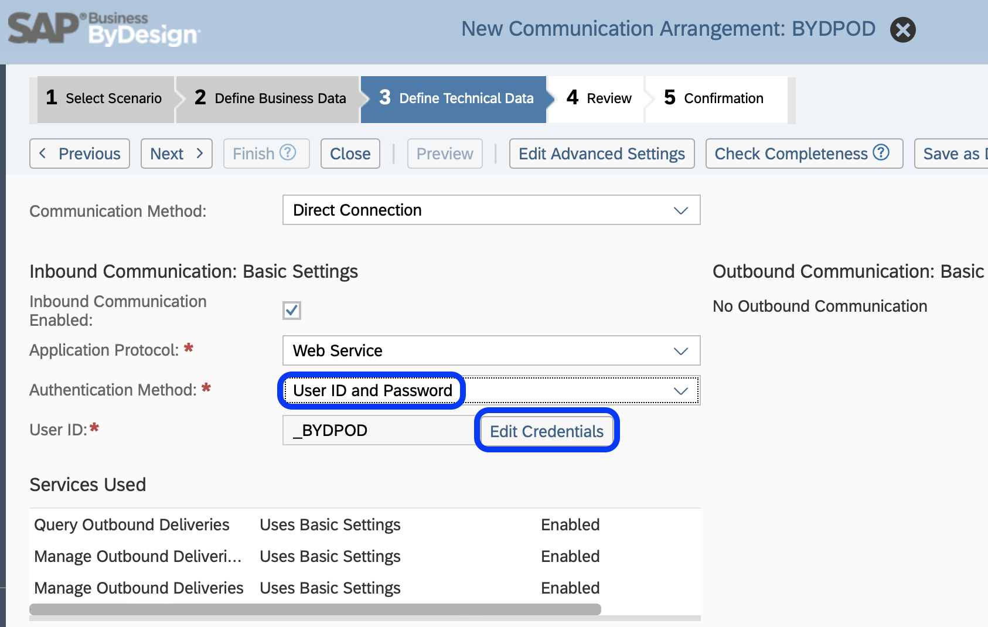
Task: Click the Next button
Action: pos(176,154)
